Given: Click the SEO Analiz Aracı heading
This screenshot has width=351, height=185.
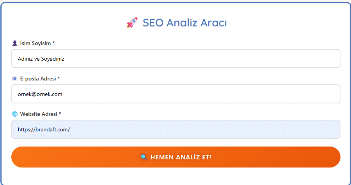Looking at the screenshot, I should (185, 23).
